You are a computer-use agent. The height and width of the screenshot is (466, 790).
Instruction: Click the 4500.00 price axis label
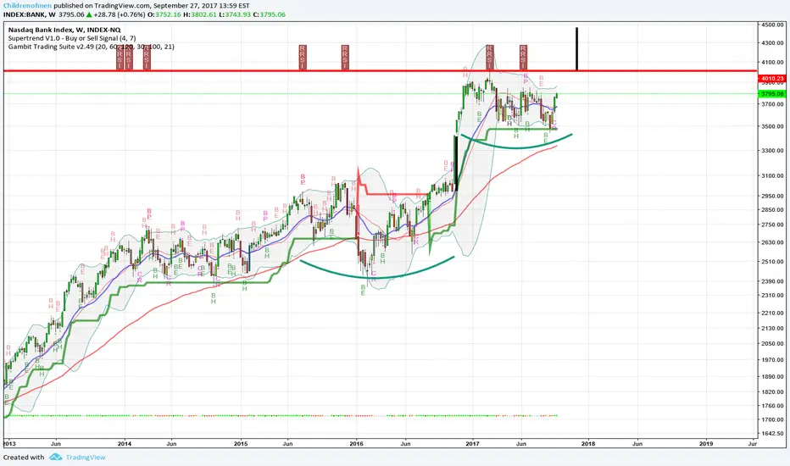773,25
